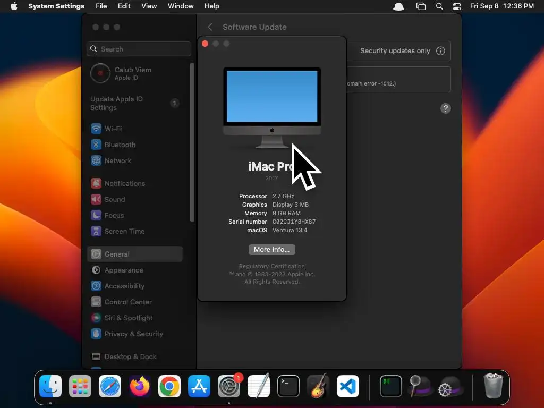
Task: Open the dark green terminal app in Dock
Action: coord(390,386)
